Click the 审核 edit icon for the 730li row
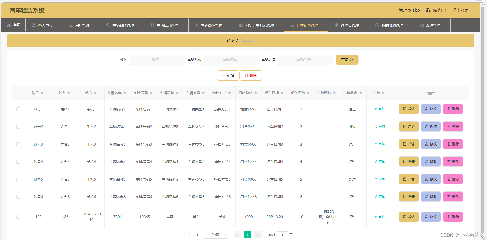The width and height of the screenshot is (487, 240). tap(376, 217)
